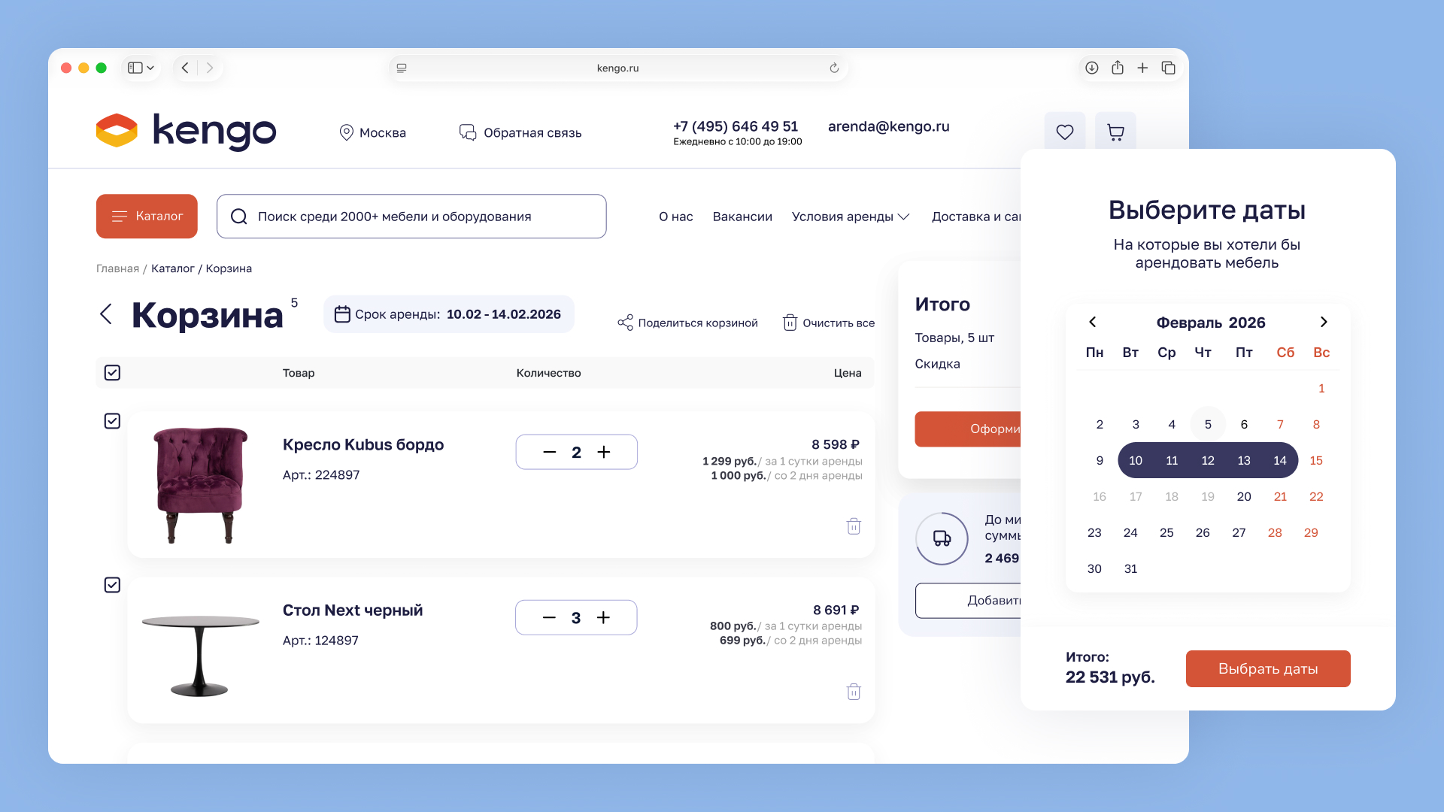The width and height of the screenshot is (1444, 812).
Task: Open the shopping cart icon
Action: pos(1115,132)
